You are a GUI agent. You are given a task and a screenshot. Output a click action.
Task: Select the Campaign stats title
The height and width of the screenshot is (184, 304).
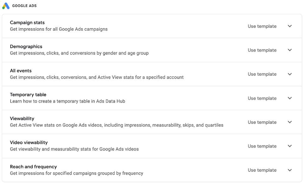27,22
